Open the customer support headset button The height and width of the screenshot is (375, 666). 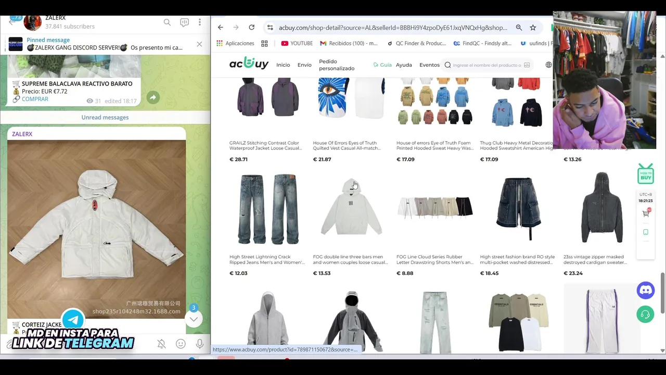pos(646,315)
